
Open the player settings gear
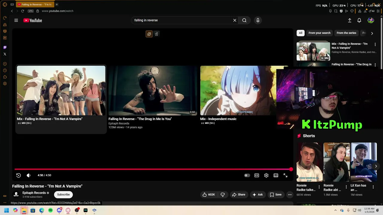266,175
